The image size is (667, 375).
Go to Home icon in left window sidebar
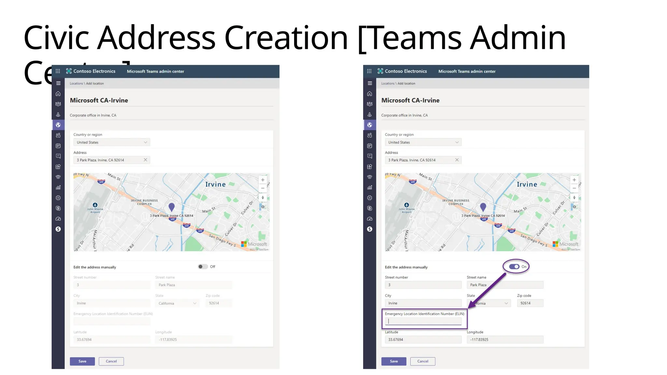pos(58,94)
